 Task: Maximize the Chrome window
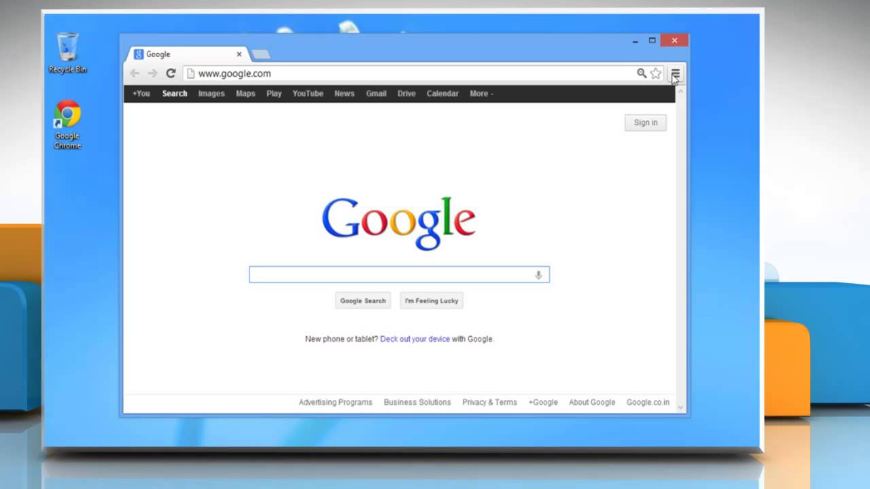(652, 41)
